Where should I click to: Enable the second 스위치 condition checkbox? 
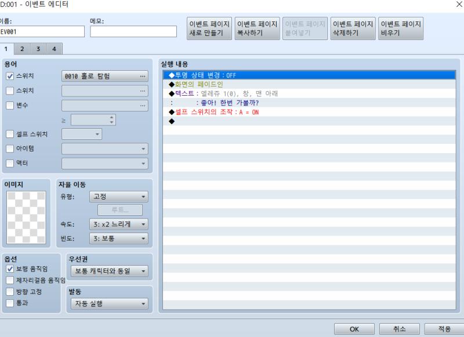(10, 90)
